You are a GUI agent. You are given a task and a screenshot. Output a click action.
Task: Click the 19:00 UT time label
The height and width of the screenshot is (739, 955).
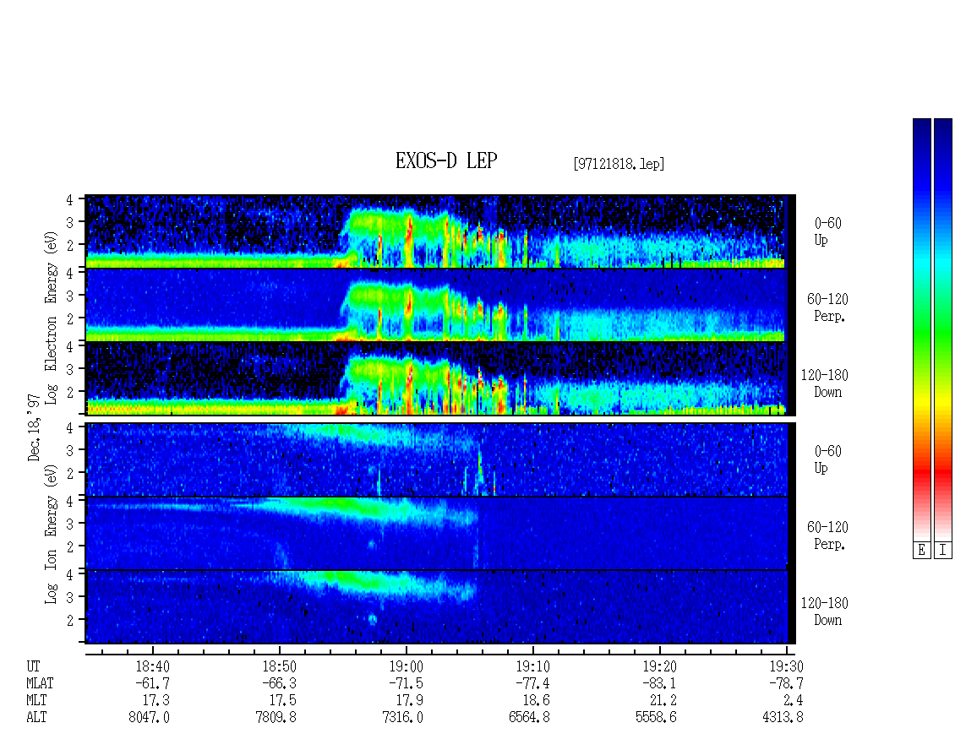[406, 666]
